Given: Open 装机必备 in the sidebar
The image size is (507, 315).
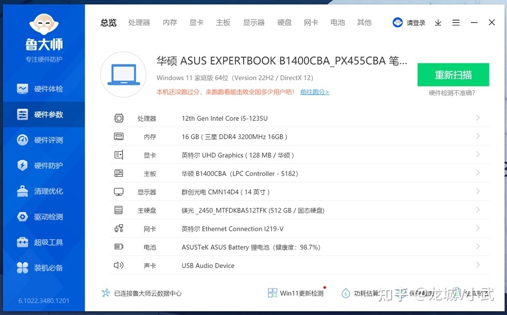Looking at the screenshot, I should click(44, 268).
